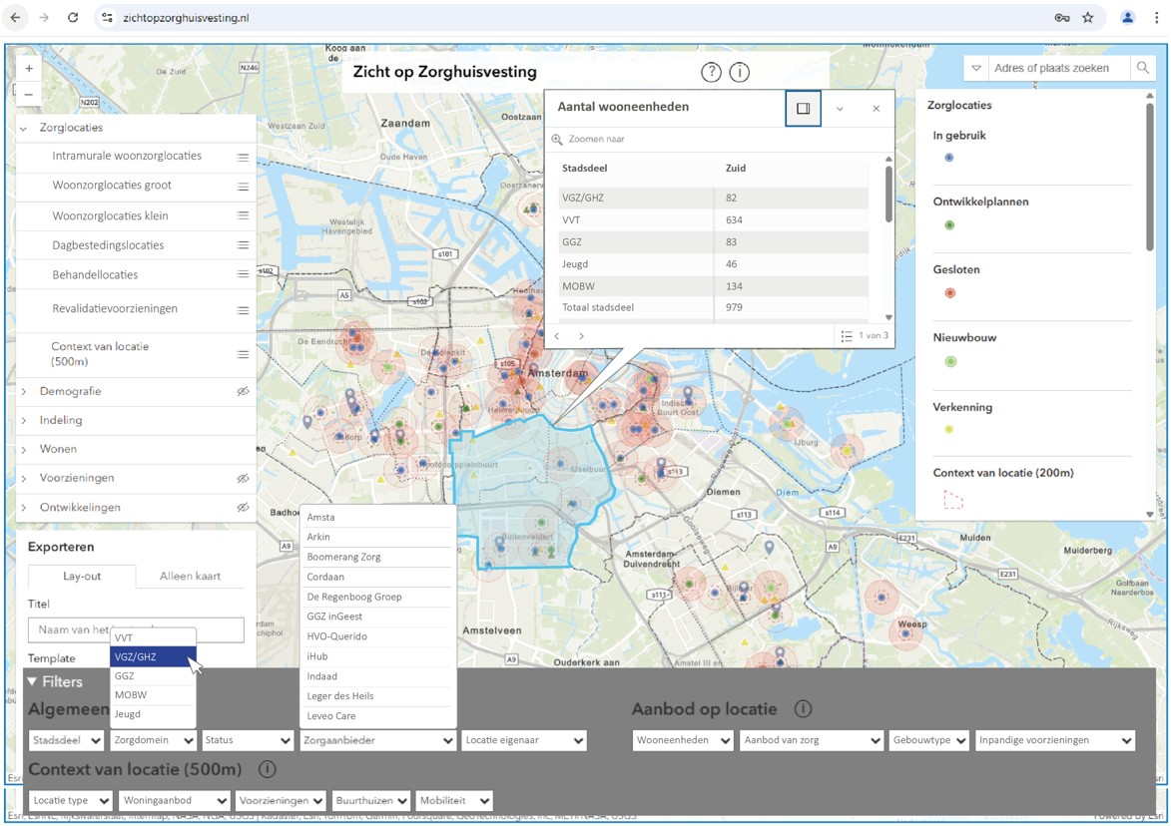Switch to the Lay-out export tab
This screenshot has width=1171, height=826.
[x=82, y=576]
